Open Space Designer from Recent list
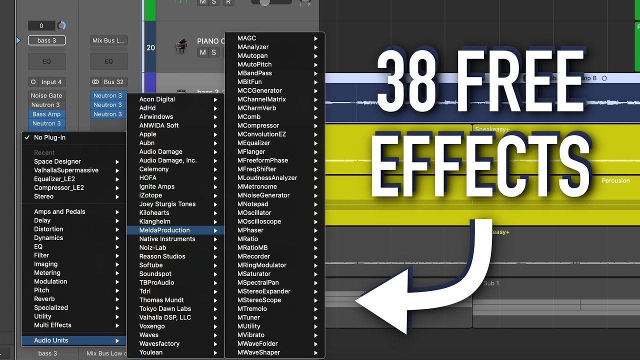The height and width of the screenshot is (360, 640). pyautogui.click(x=74, y=161)
